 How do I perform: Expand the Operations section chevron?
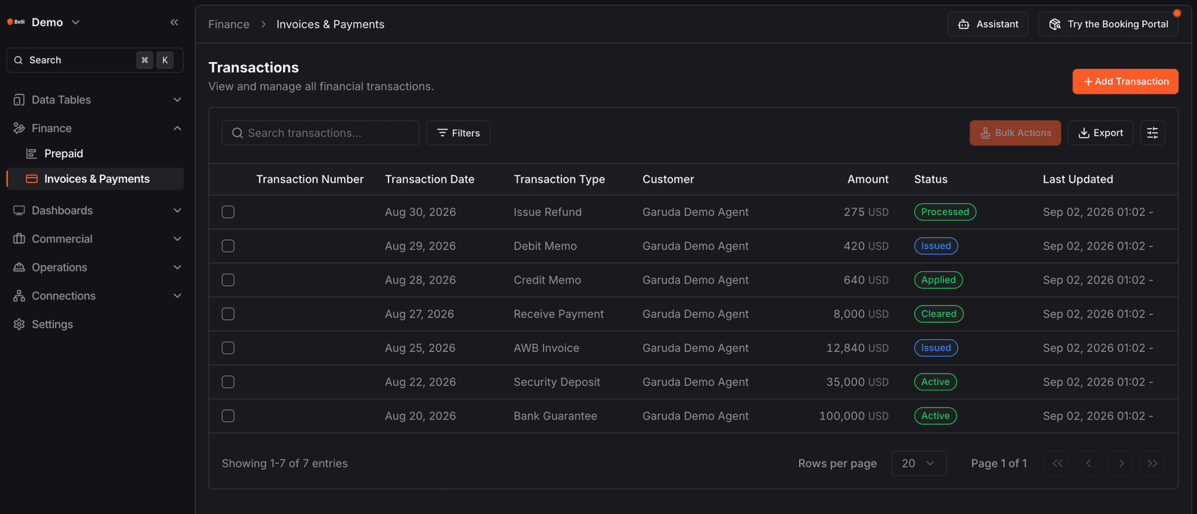pos(177,267)
